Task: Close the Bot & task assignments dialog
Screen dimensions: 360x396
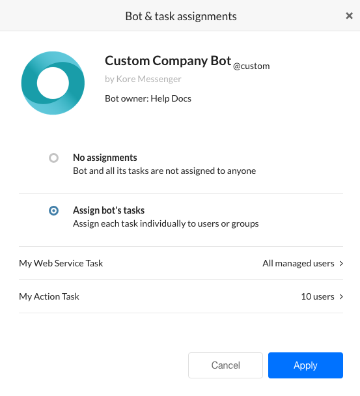Action: (349, 16)
